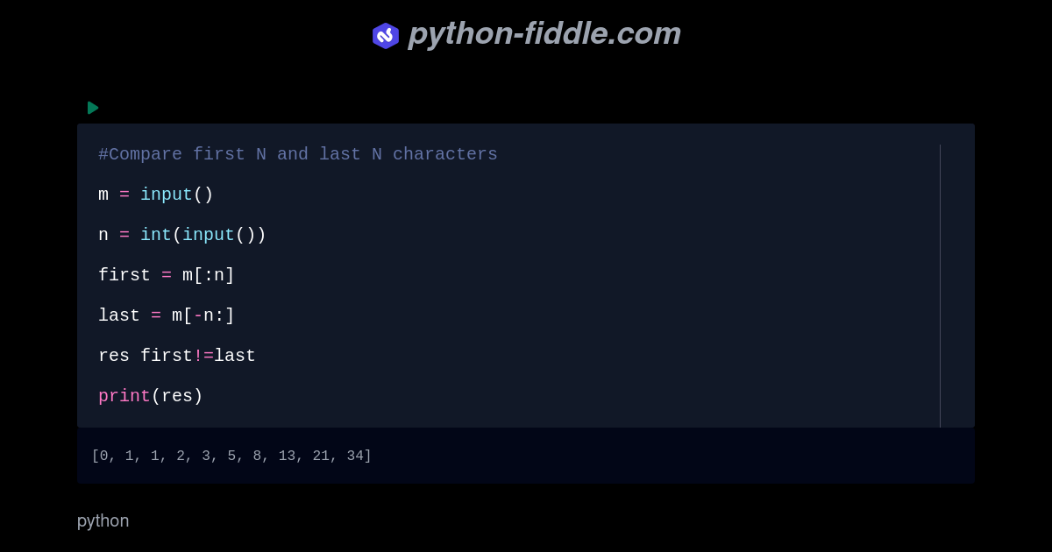Click the output showing the Fibonacci list
The image size is (1052, 552).
pos(231,455)
